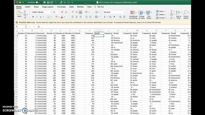Viewport: 205px width, 115px height.
Task: Click the Copy icon
Action: [x=25, y=14]
